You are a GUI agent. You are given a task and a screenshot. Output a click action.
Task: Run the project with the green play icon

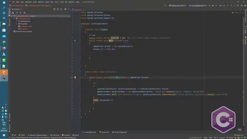210,5
